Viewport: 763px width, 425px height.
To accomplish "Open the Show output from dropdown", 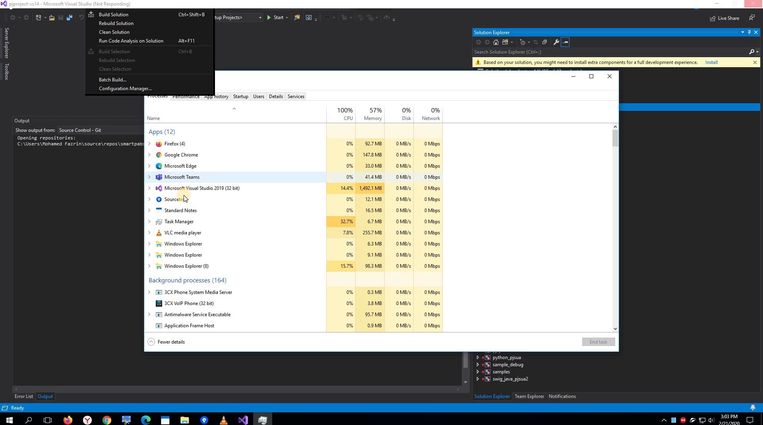I will (99, 130).
